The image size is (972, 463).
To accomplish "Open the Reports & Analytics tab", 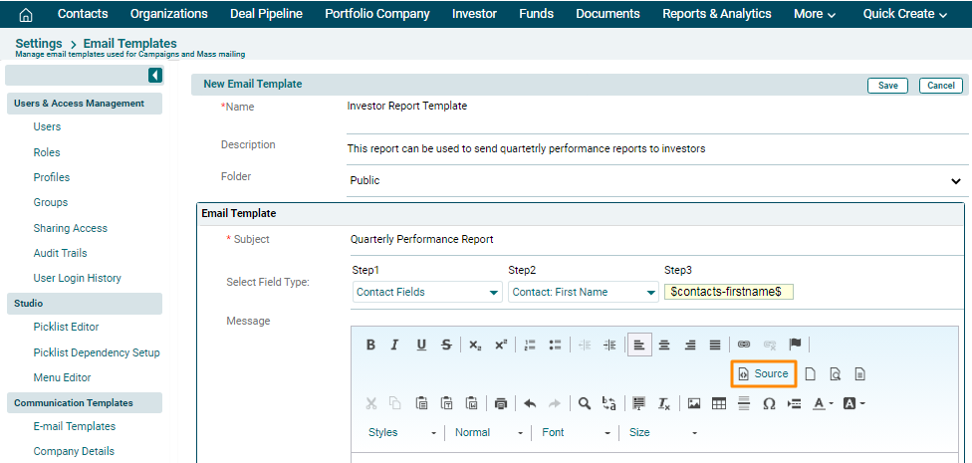I will [x=716, y=14].
